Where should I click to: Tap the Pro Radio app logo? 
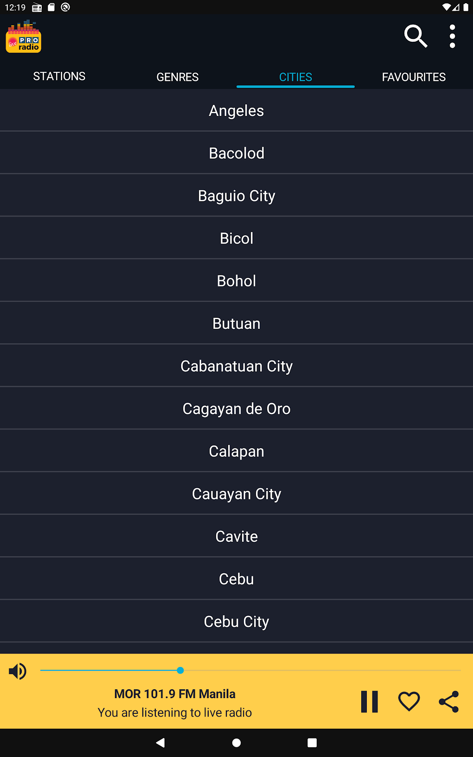coord(24,37)
